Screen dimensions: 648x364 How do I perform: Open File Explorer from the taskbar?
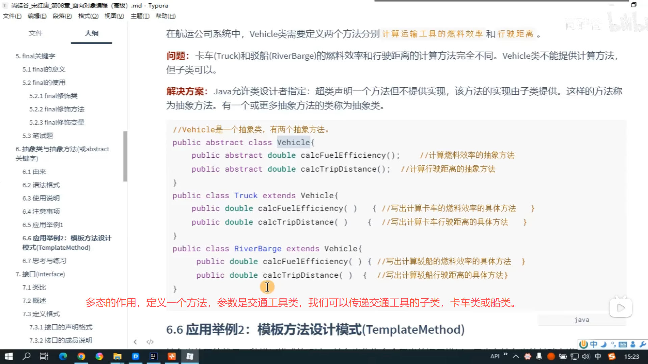click(x=117, y=356)
